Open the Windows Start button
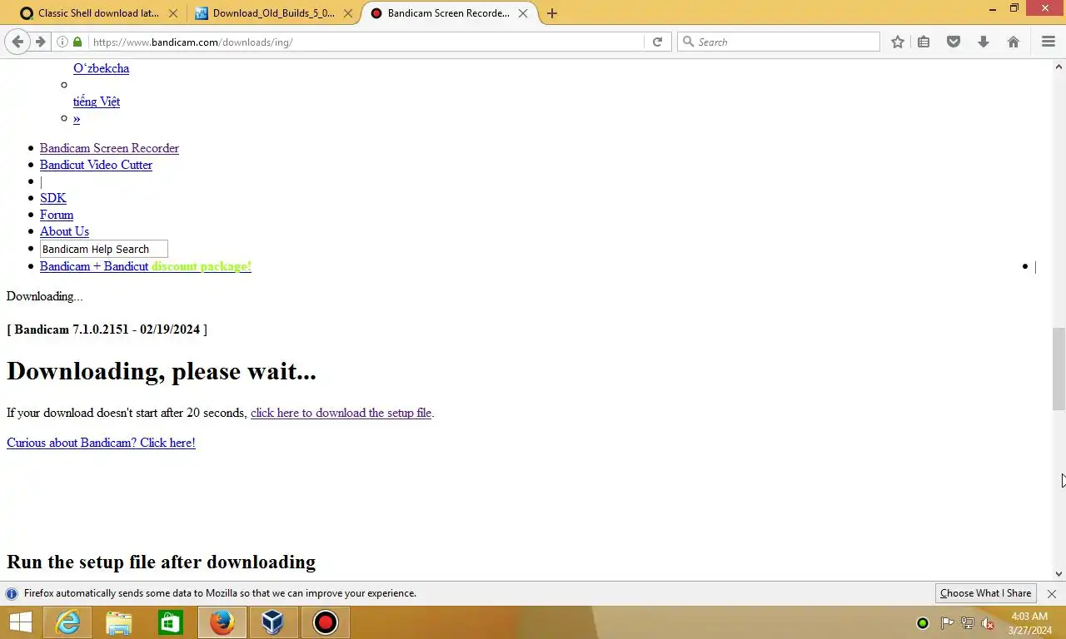 point(21,622)
